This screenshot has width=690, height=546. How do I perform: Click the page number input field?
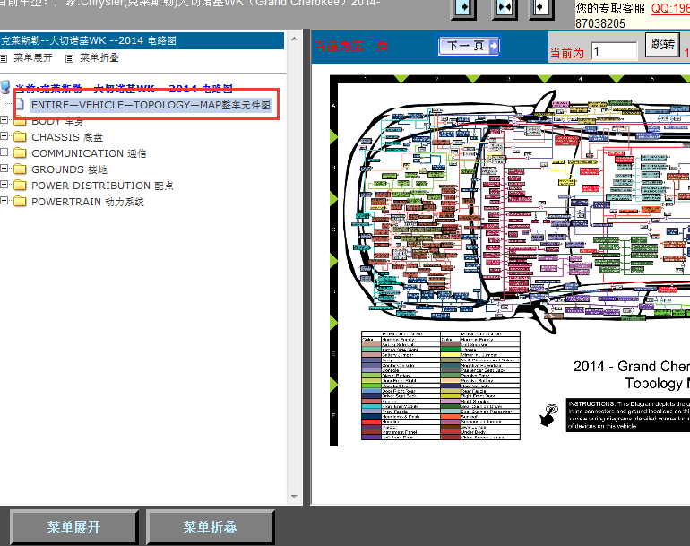(614, 51)
